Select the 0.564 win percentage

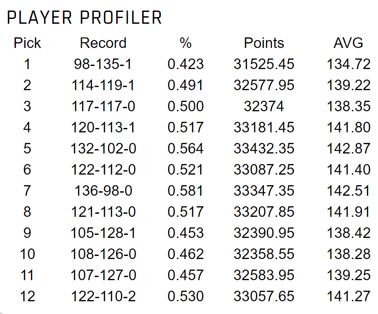186,149
